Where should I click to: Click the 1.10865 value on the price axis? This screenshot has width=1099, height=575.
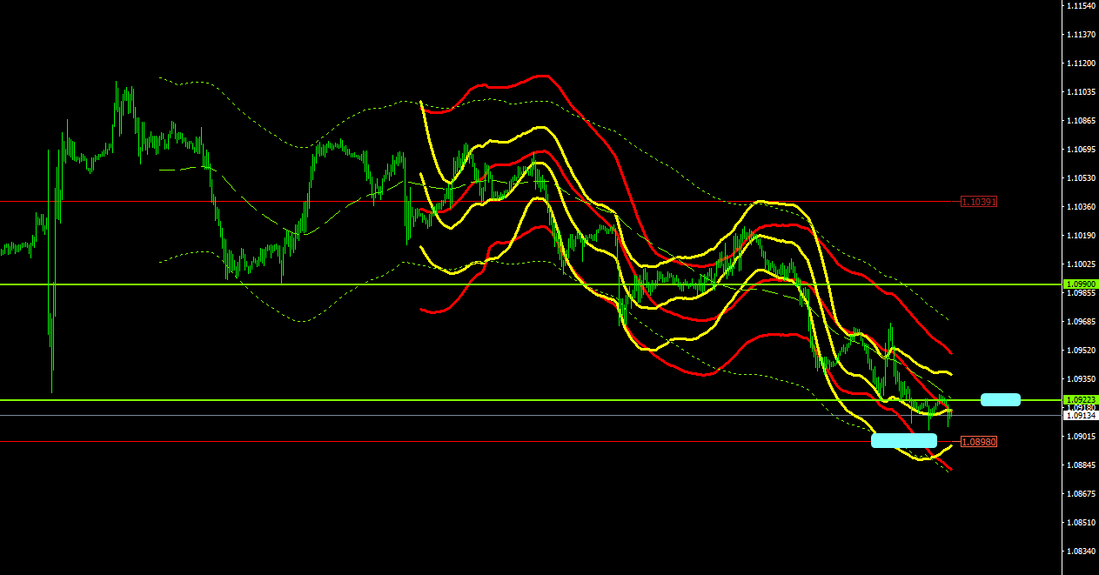point(1081,121)
